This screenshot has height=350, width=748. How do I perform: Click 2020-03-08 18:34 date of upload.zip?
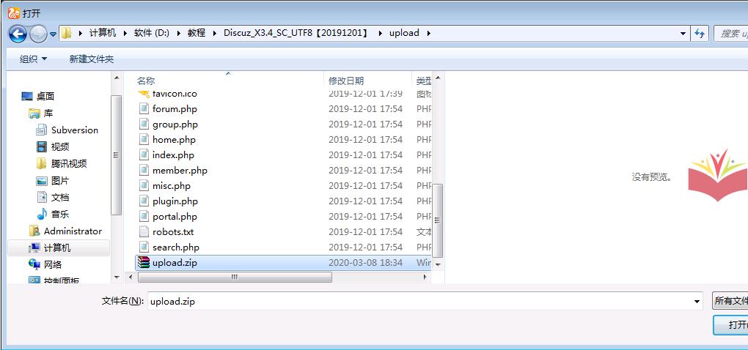(x=365, y=262)
